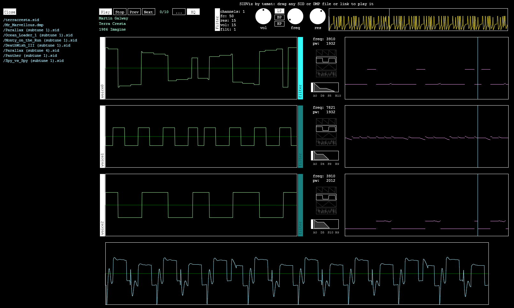Select triangle waveform icon for voice1
The height and width of the screenshot is (308, 514).
(x=326, y=136)
